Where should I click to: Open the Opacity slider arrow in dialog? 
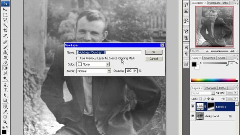tap(135, 71)
